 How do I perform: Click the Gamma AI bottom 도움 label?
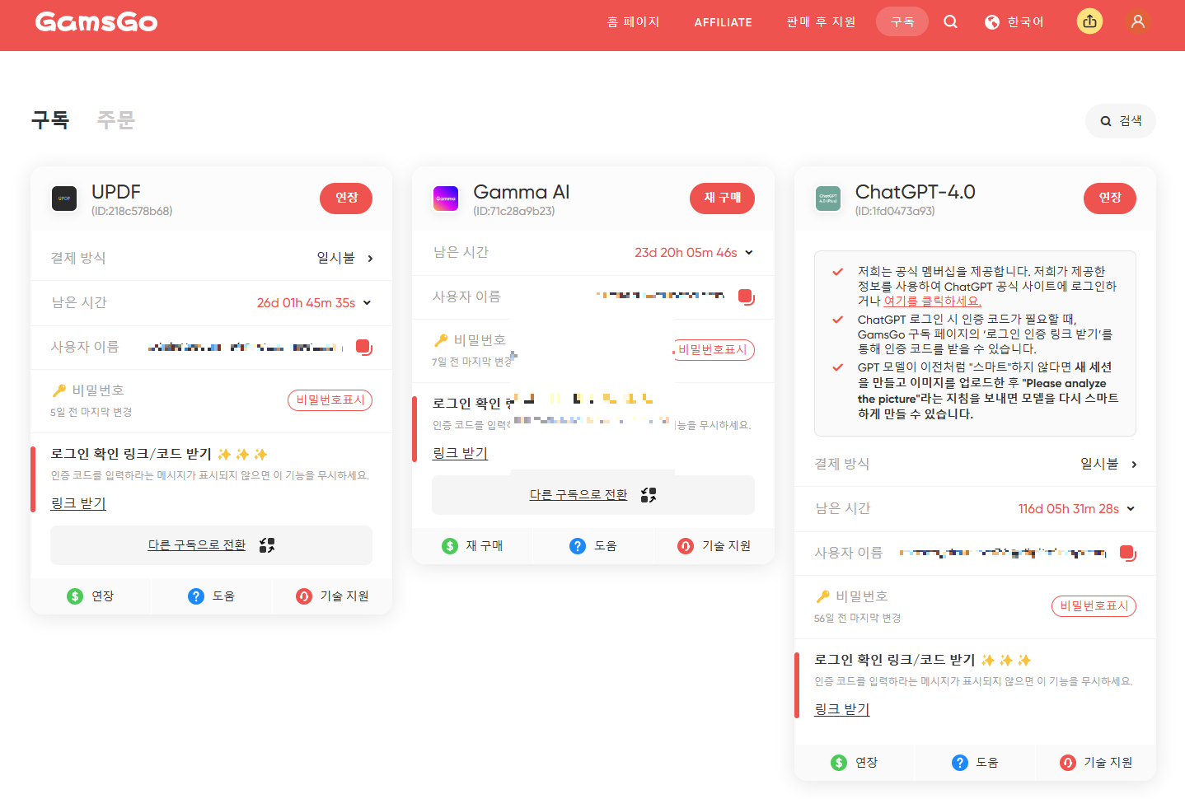606,545
